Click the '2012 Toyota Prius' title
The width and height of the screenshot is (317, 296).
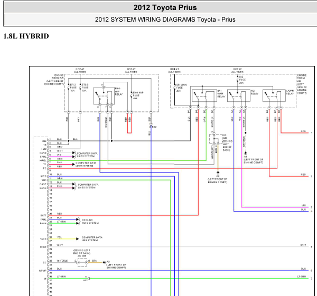coord(165,8)
